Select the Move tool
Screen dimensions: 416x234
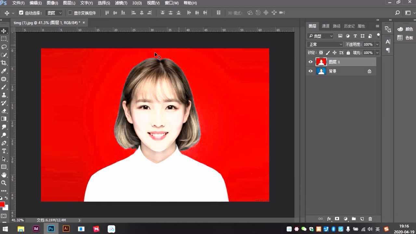point(4,31)
